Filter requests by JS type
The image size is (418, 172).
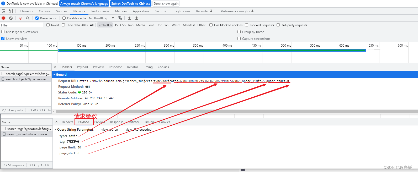tap(116, 25)
